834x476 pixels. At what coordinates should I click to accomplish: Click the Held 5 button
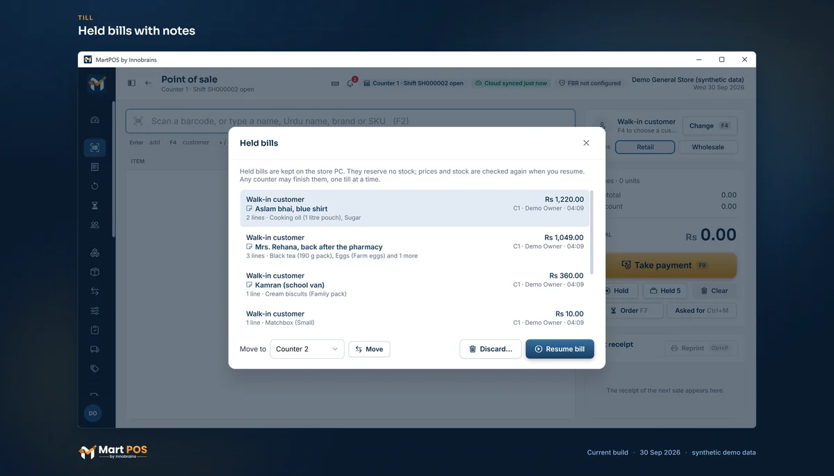[665, 291]
